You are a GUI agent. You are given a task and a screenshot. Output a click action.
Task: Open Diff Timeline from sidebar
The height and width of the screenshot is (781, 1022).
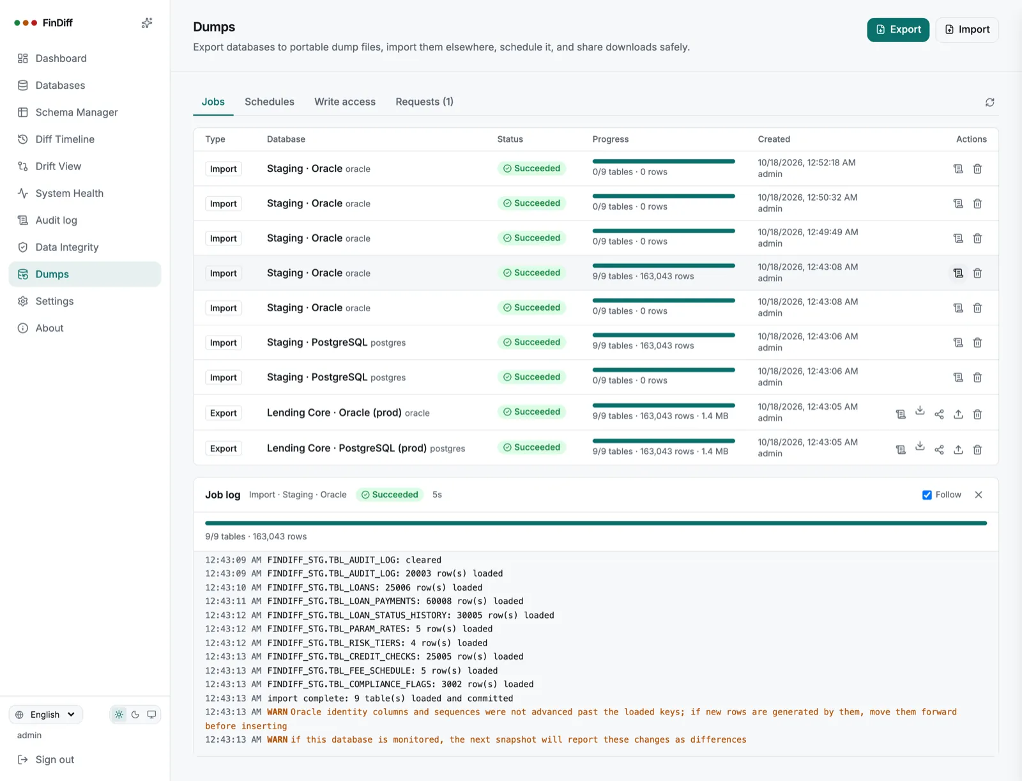pyautogui.click(x=85, y=139)
